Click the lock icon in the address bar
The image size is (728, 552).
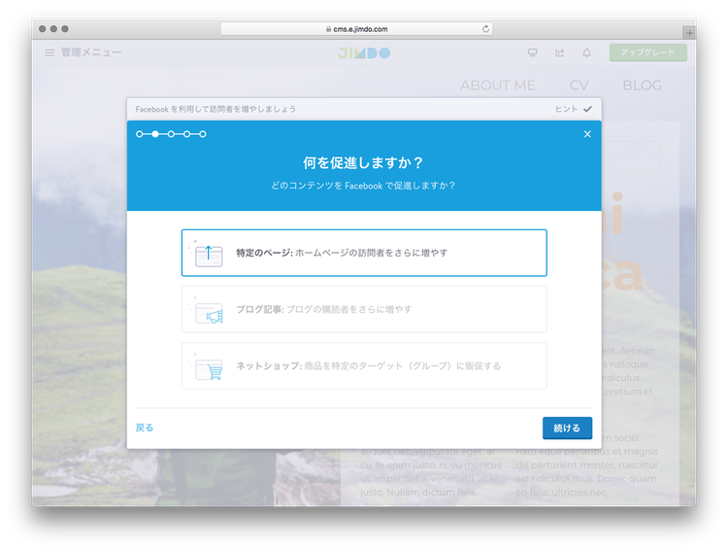point(328,29)
